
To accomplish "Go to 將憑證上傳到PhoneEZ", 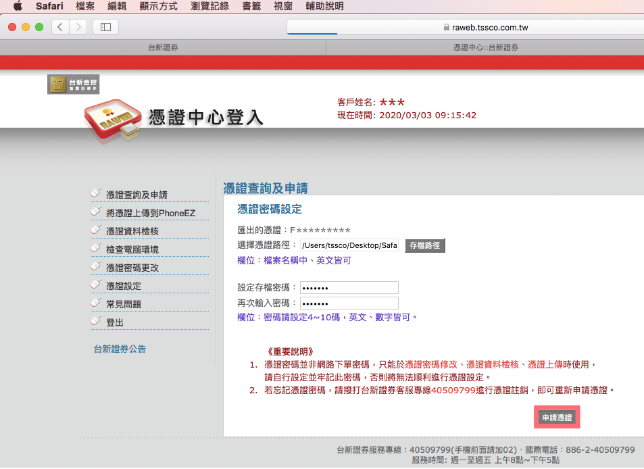I will tap(151, 213).
